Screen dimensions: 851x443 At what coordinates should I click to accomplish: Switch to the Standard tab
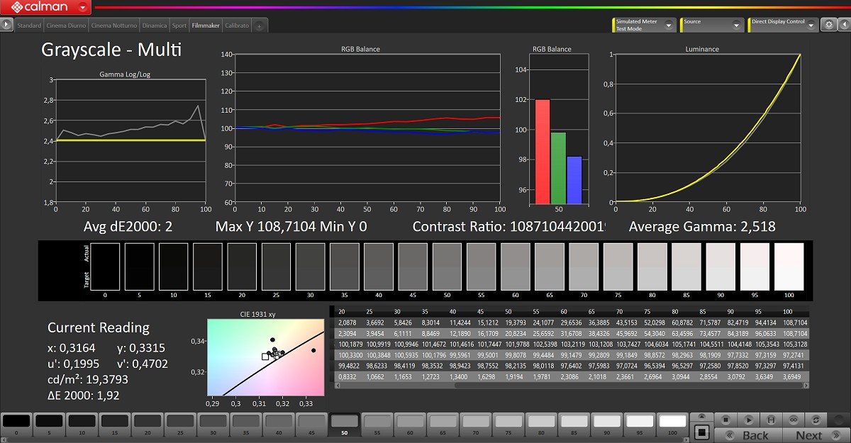[x=29, y=26]
